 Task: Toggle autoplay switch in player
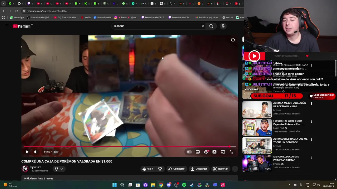(189, 152)
